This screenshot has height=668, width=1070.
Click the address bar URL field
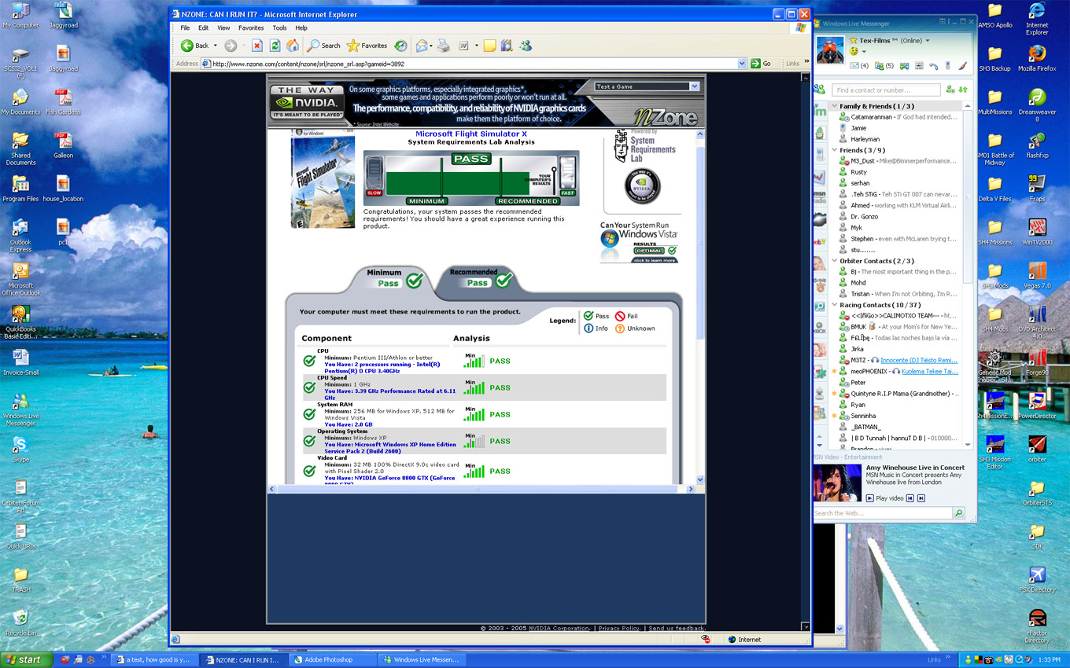click(474, 64)
